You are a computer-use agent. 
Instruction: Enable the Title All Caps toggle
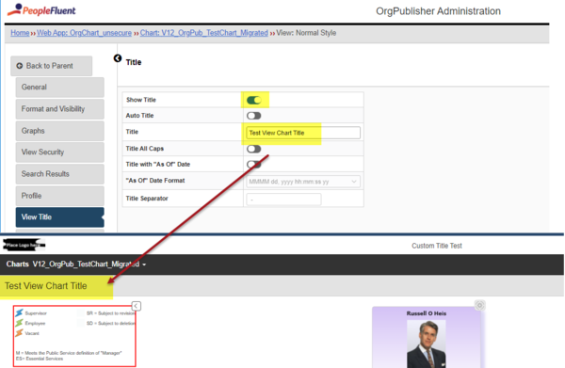(254, 149)
